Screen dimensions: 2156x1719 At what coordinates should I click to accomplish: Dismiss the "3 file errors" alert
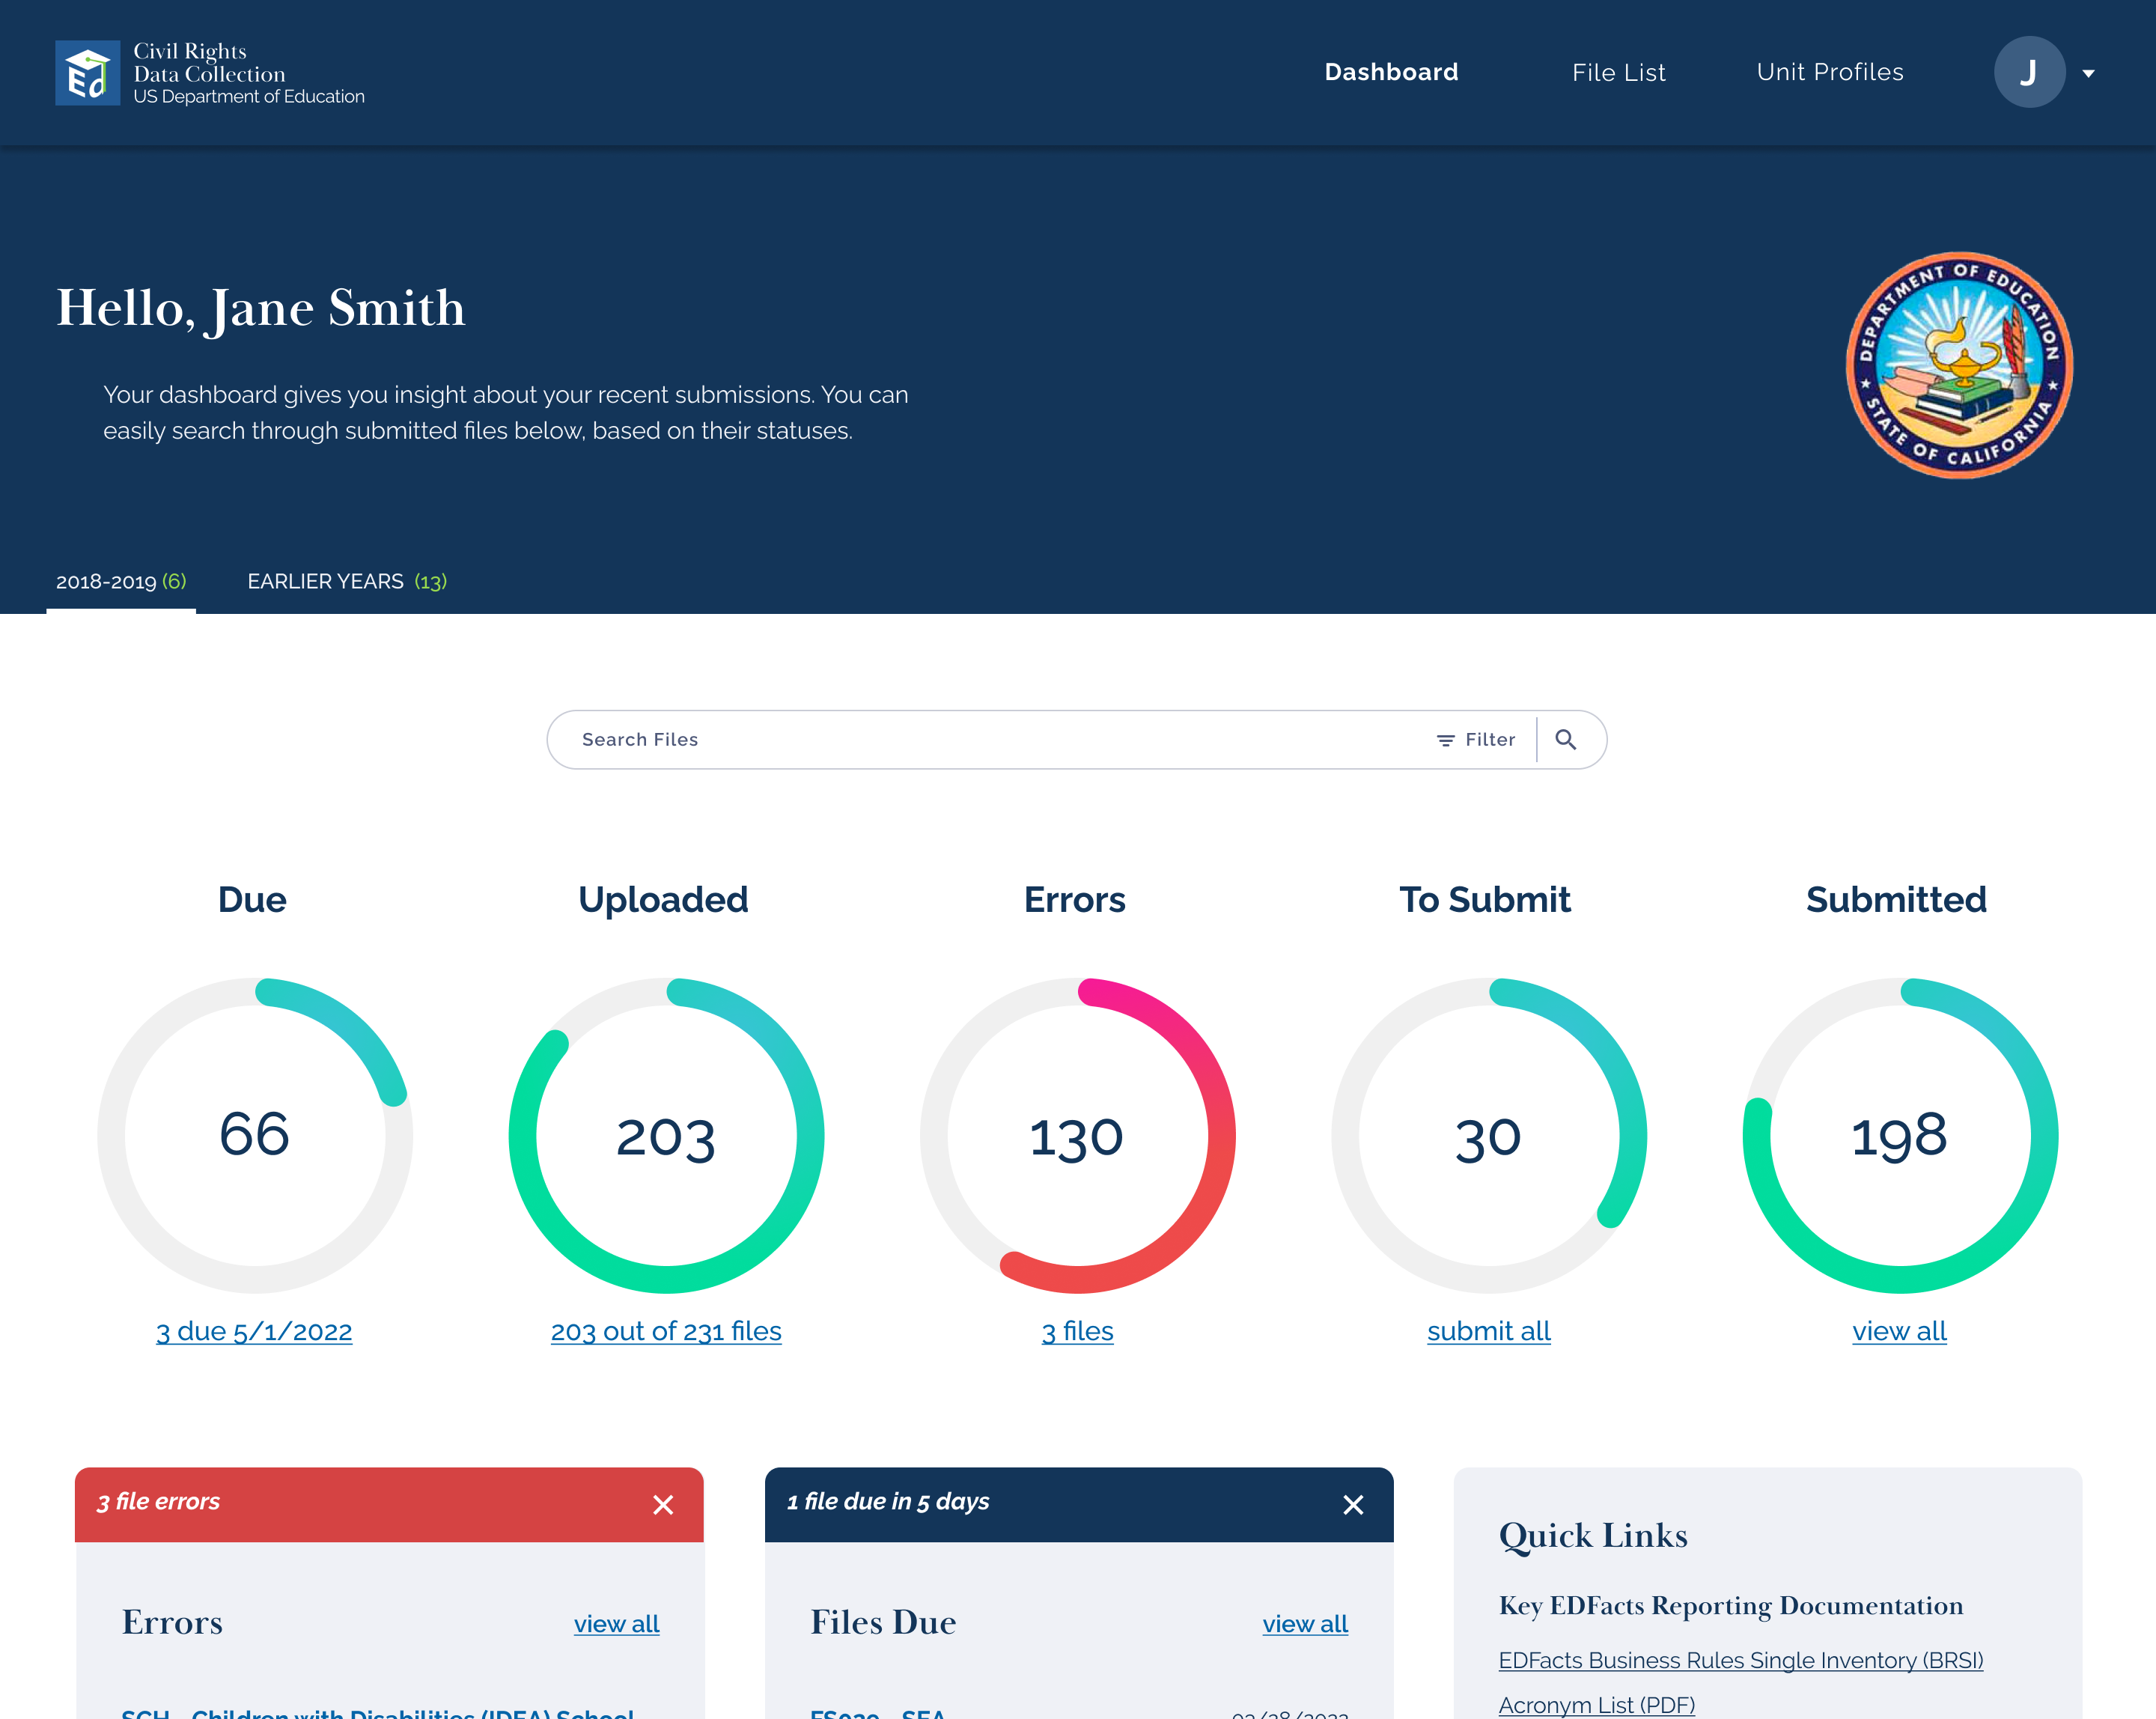point(663,1504)
